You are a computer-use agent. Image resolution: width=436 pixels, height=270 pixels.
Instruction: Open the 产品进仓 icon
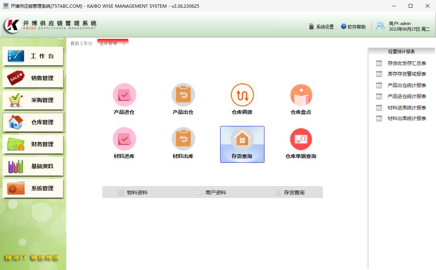tap(124, 96)
